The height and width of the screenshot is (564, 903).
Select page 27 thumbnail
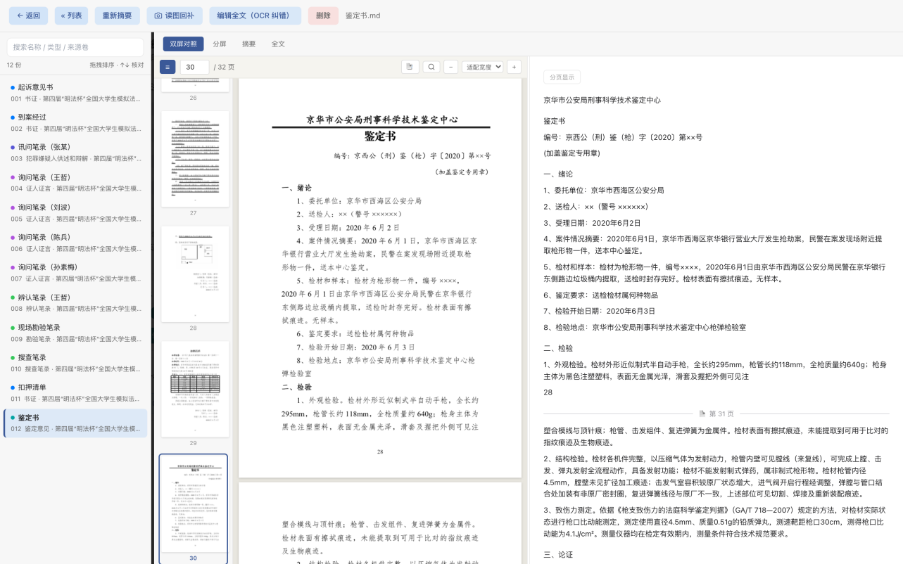click(x=195, y=159)
